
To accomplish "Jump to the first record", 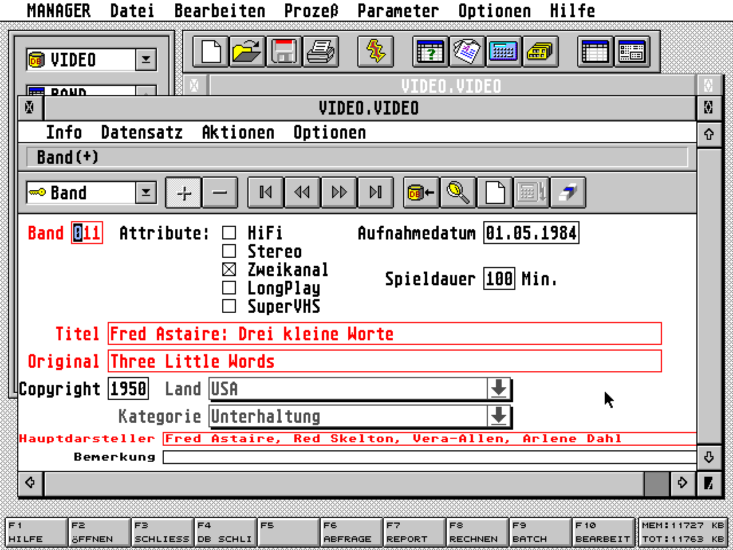I will 265,192.
